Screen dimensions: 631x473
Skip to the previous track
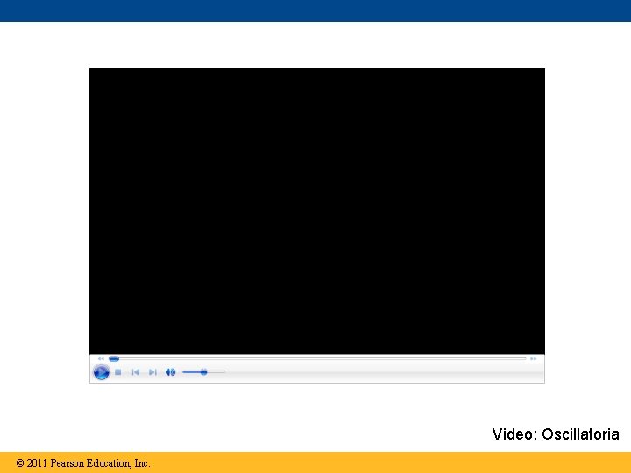(x=136, y=372)
